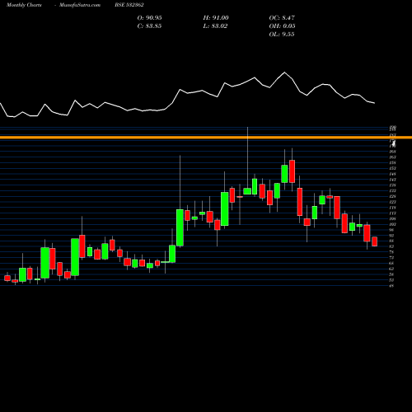
Task: Click the high value "H: 91.00"
Action: [216, 18]
